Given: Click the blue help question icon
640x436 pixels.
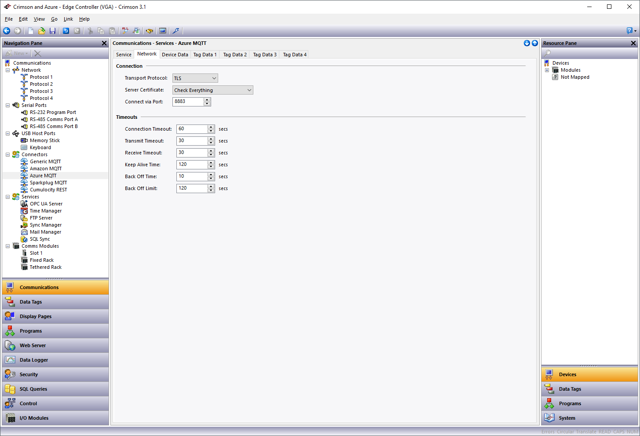Looking at the screenshot, I should (630, 31).
